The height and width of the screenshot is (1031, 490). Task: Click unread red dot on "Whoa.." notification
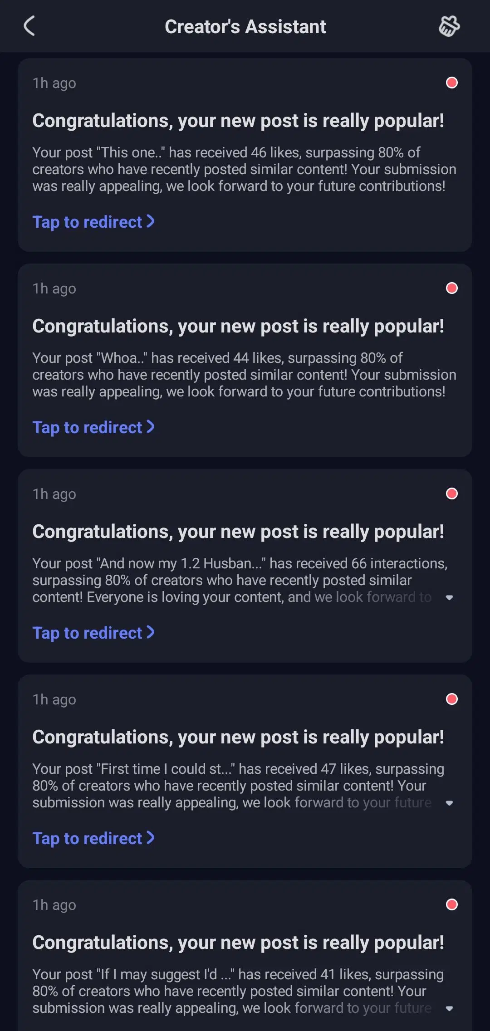click(452, 288)
